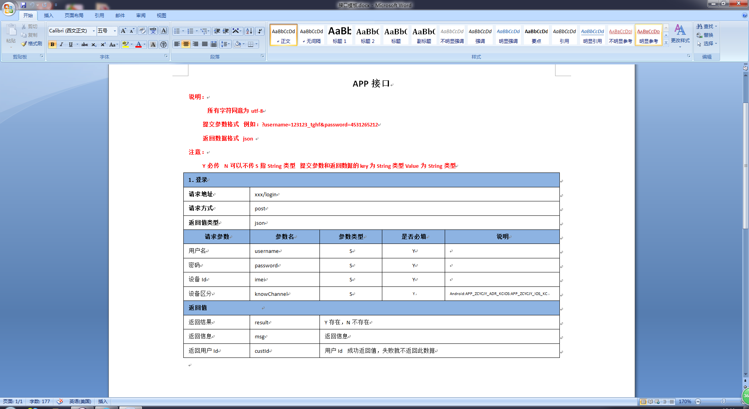The height and width of the screenshot is (409, 749).
Task: Click Replace (替换) button
Action: (x=705, y=35)
